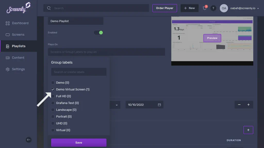Viewport: 264px width, 148px height.
Task: Select Screens from the sidebar
Action: point(18,34)
